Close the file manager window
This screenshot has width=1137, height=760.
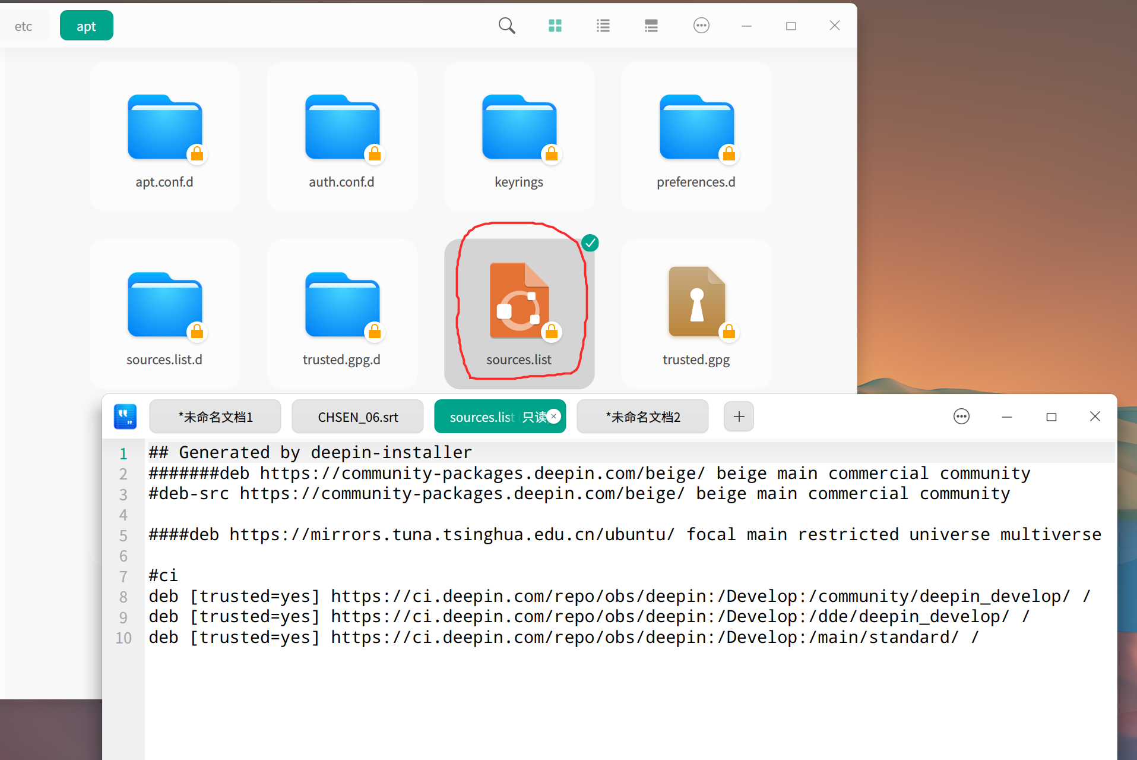pos(835,26)
